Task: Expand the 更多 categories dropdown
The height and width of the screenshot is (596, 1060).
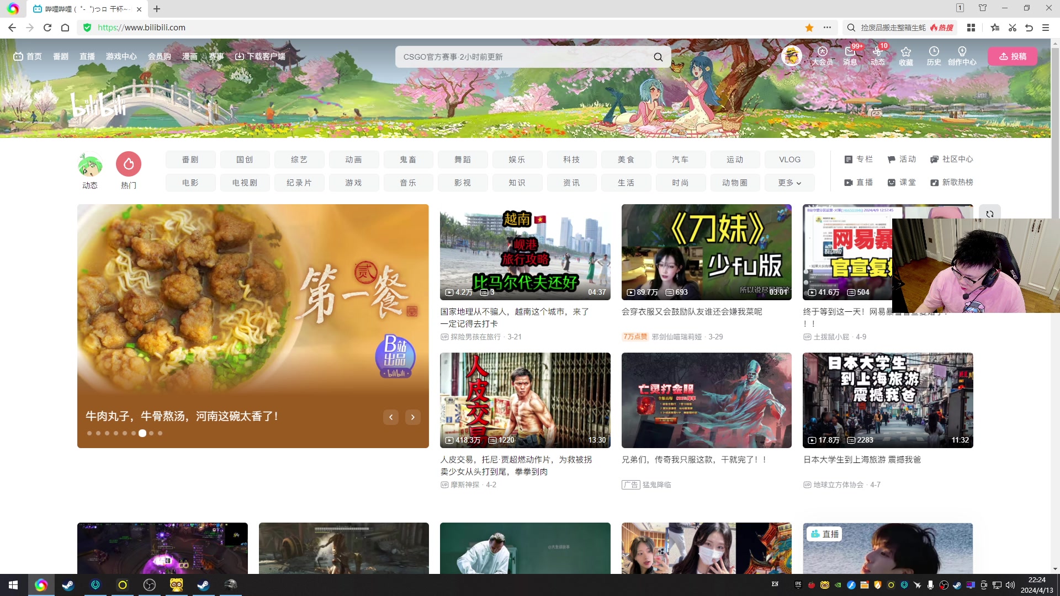Action: click(x=789, y=183)
